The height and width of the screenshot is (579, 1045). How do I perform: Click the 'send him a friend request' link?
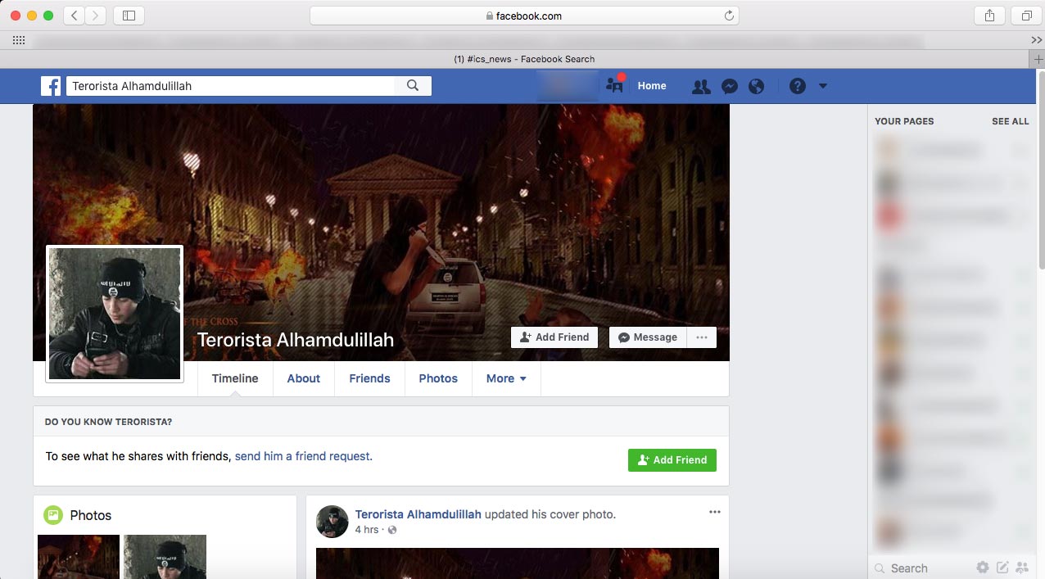tap(303, 456)
